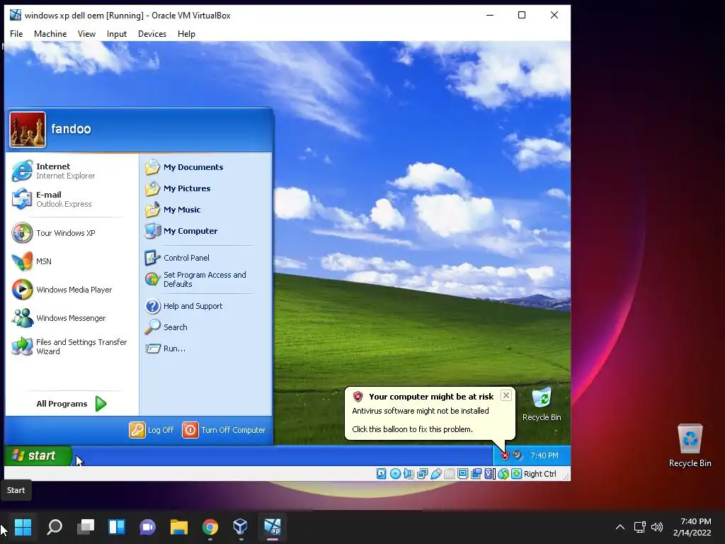Screen dimensions: 725x544
Task: Click the host volume tray icon
Action: 656,527
